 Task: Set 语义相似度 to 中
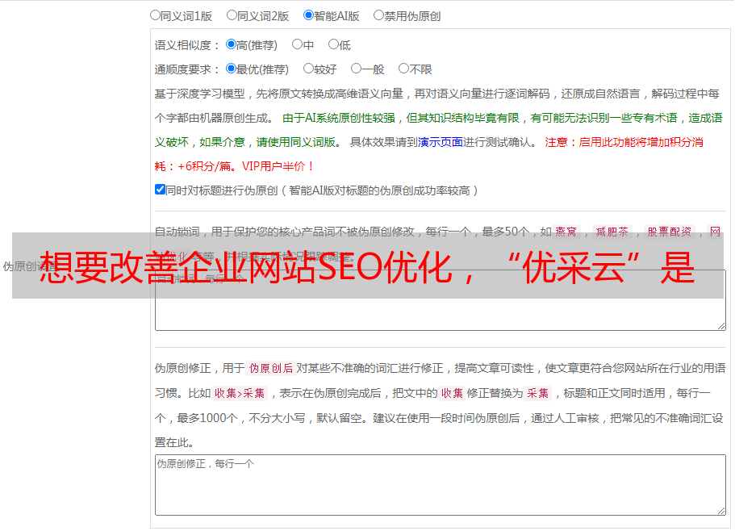pyautogui.click(x=297, y=44)
